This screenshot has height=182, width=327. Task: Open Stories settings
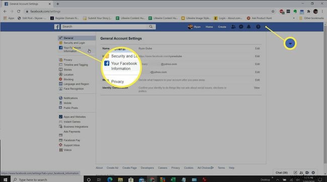click(67, 69)
